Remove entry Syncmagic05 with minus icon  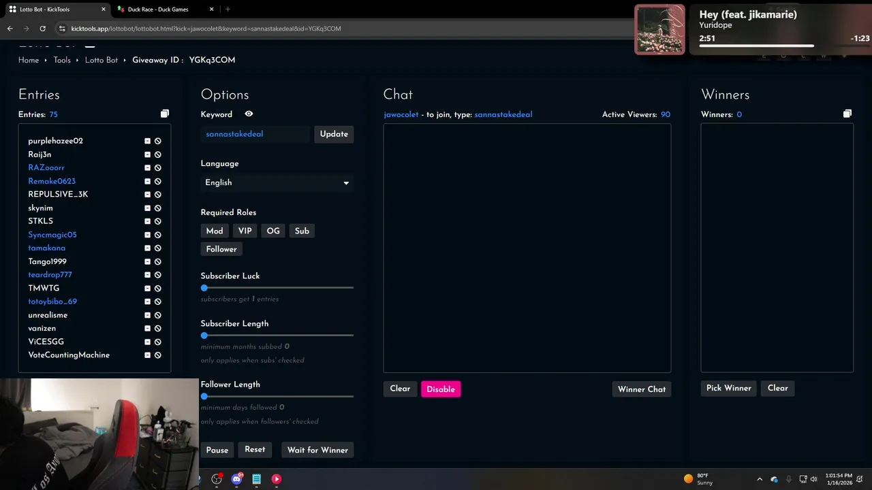point(147,235)
